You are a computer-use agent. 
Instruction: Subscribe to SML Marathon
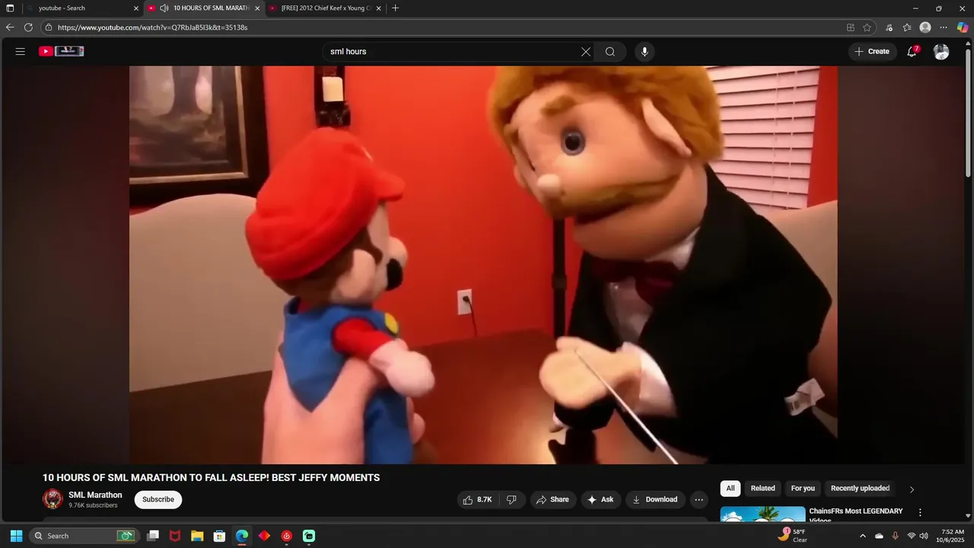click(x=158, y=499)
